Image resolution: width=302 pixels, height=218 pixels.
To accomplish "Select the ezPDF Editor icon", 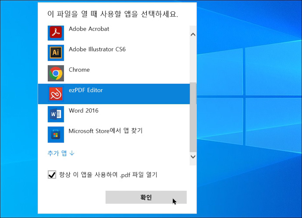I will [56, 93].
